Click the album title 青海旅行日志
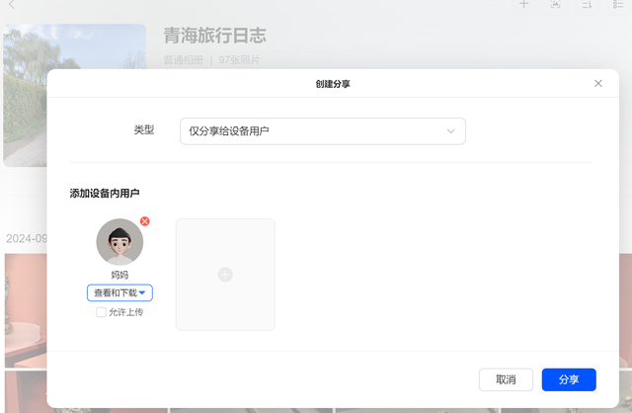 [215, 36]
